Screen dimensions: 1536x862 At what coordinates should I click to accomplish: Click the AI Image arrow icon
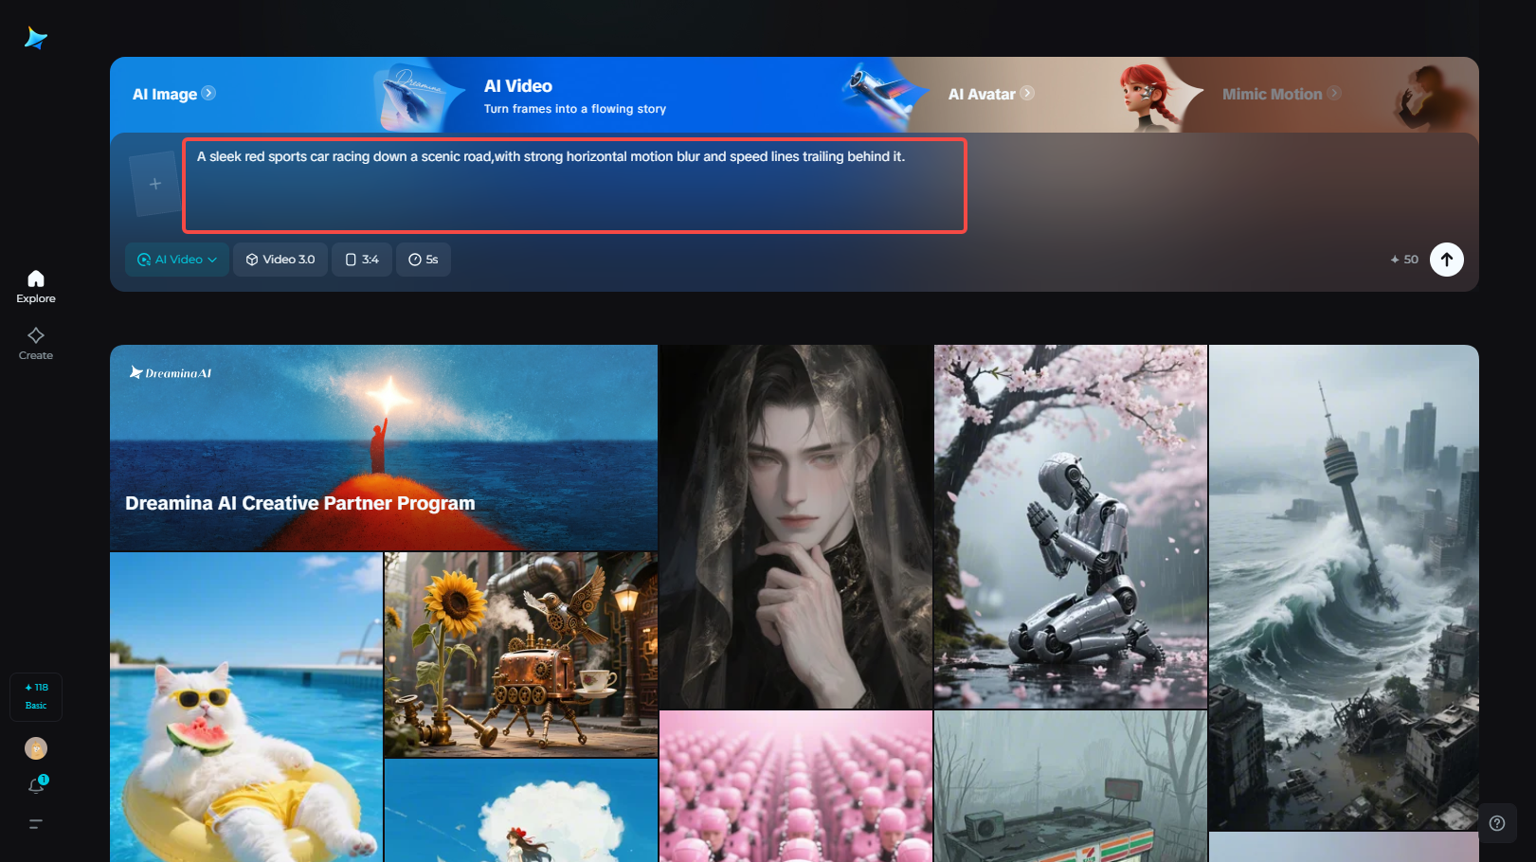[208, 93]
